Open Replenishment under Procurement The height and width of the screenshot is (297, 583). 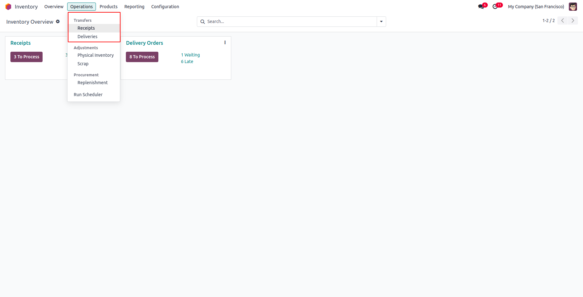pyautogui.click(x=94, y=83)
